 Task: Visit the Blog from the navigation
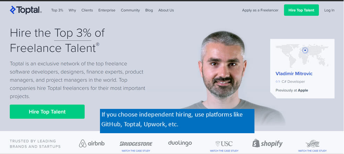pyautogui.click(x=149, y=10)
